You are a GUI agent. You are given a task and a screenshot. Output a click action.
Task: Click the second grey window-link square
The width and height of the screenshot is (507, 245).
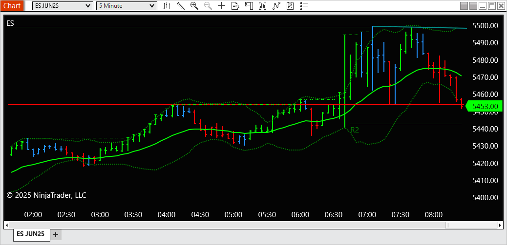(x=473, y=6)
